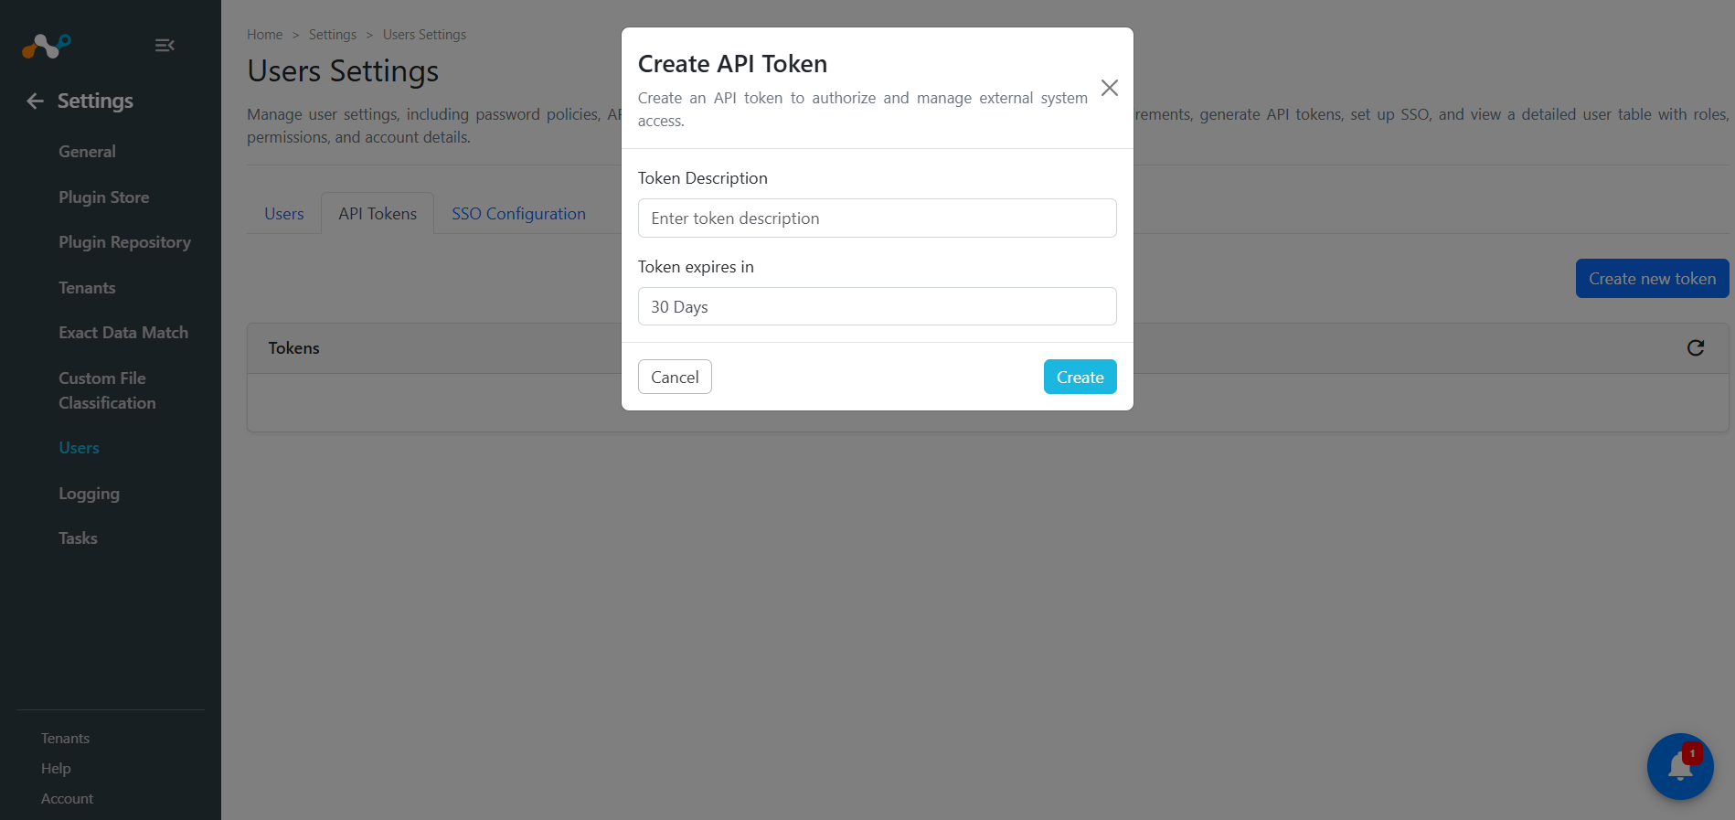Cancel the token creation
The width and height of the screenshot is (1735, 820).
pos(675,378)
